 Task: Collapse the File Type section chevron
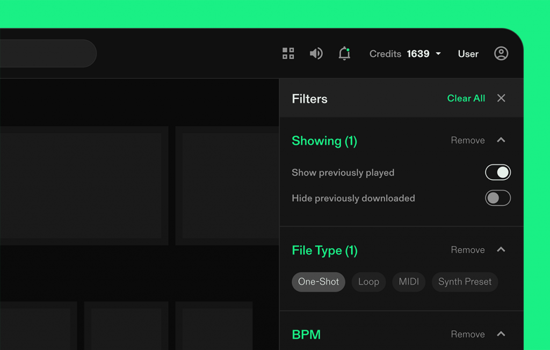click(x=501, y=250)
